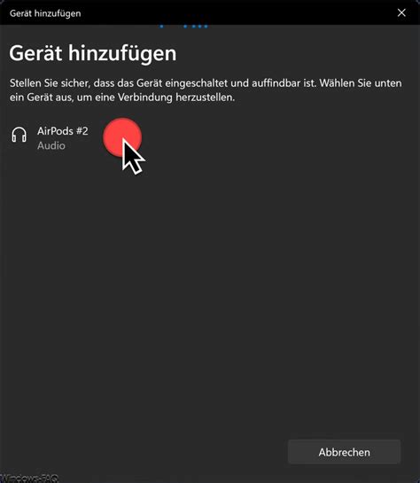The height and width of the screenshot is (483, 420).
Task: Click the blue searching progress dots
Action: pyautogui.click(x=183, y=27)
